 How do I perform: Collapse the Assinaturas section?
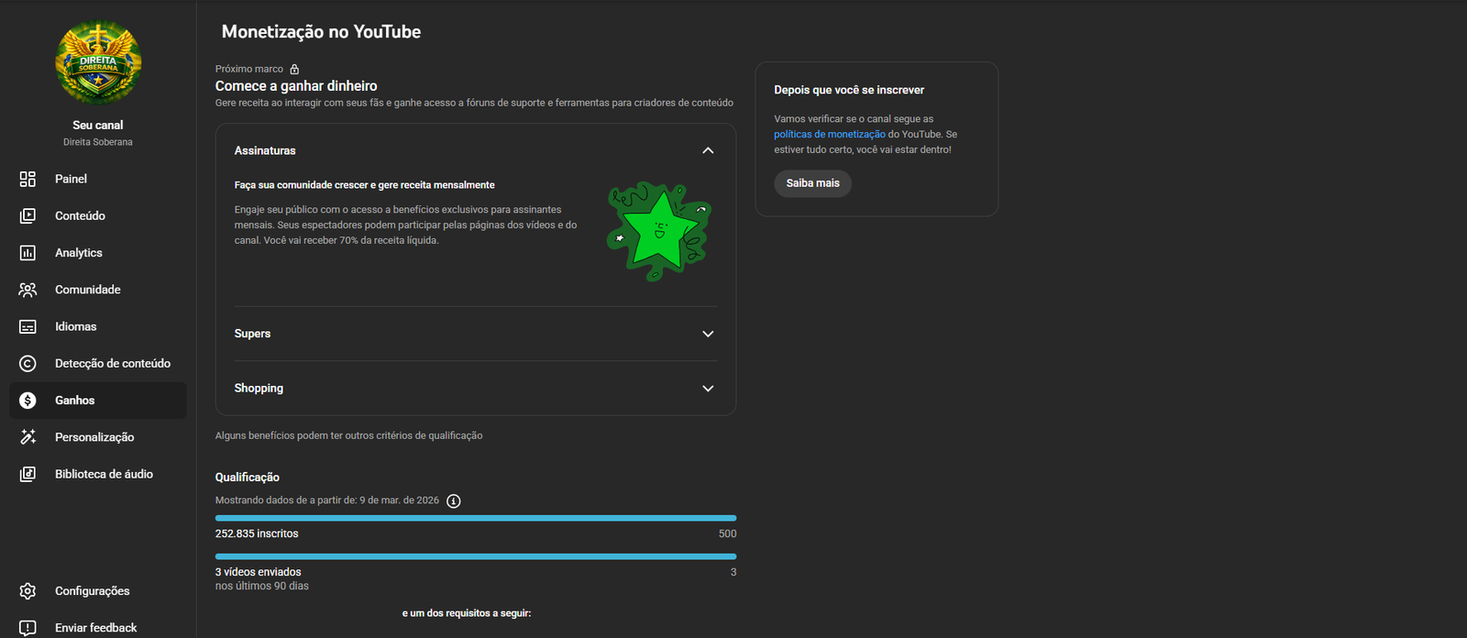(708, 150)
